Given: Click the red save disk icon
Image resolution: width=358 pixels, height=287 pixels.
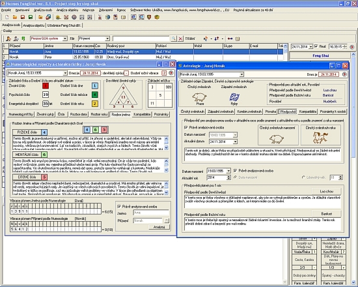Looking at the screenshot, I should tap(23, 17).
